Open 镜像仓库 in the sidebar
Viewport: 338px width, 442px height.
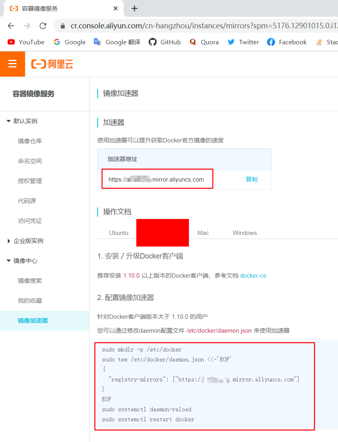tap(30, 141)
